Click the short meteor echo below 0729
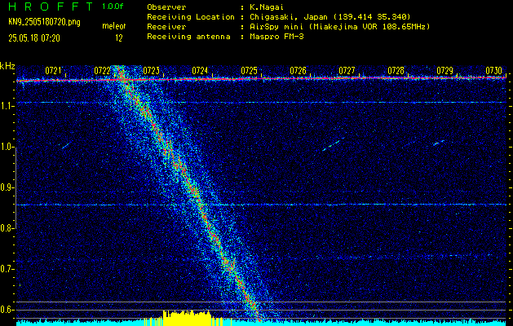513x326 pixels. [439, 143]
